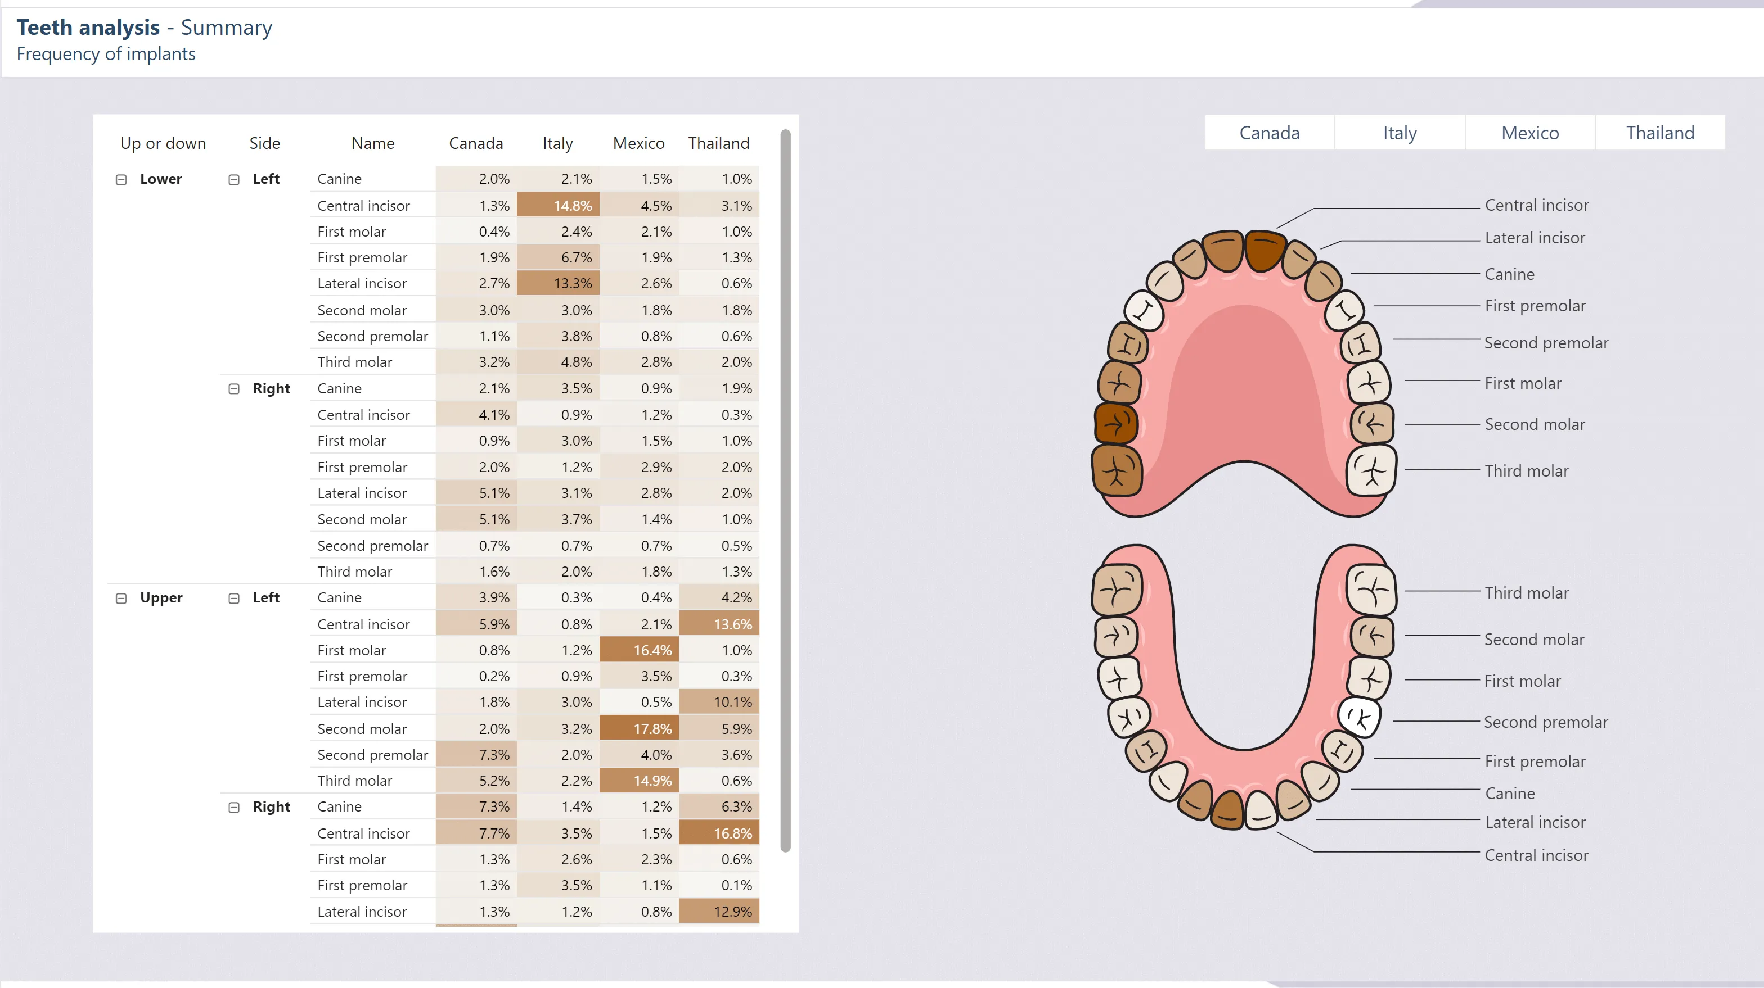Screen dimensions: 1764x988
Task: Collapse the Lower Right side group
Action: point(233,389)
